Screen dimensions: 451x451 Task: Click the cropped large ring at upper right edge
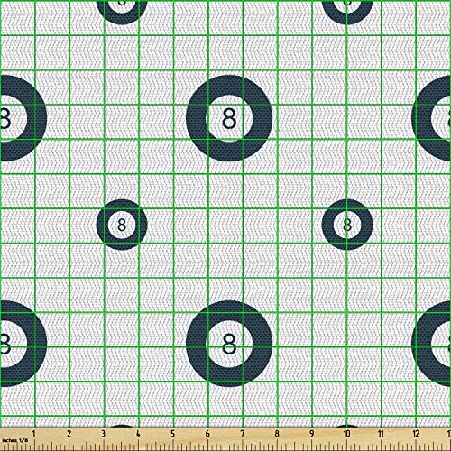[431, 118]
